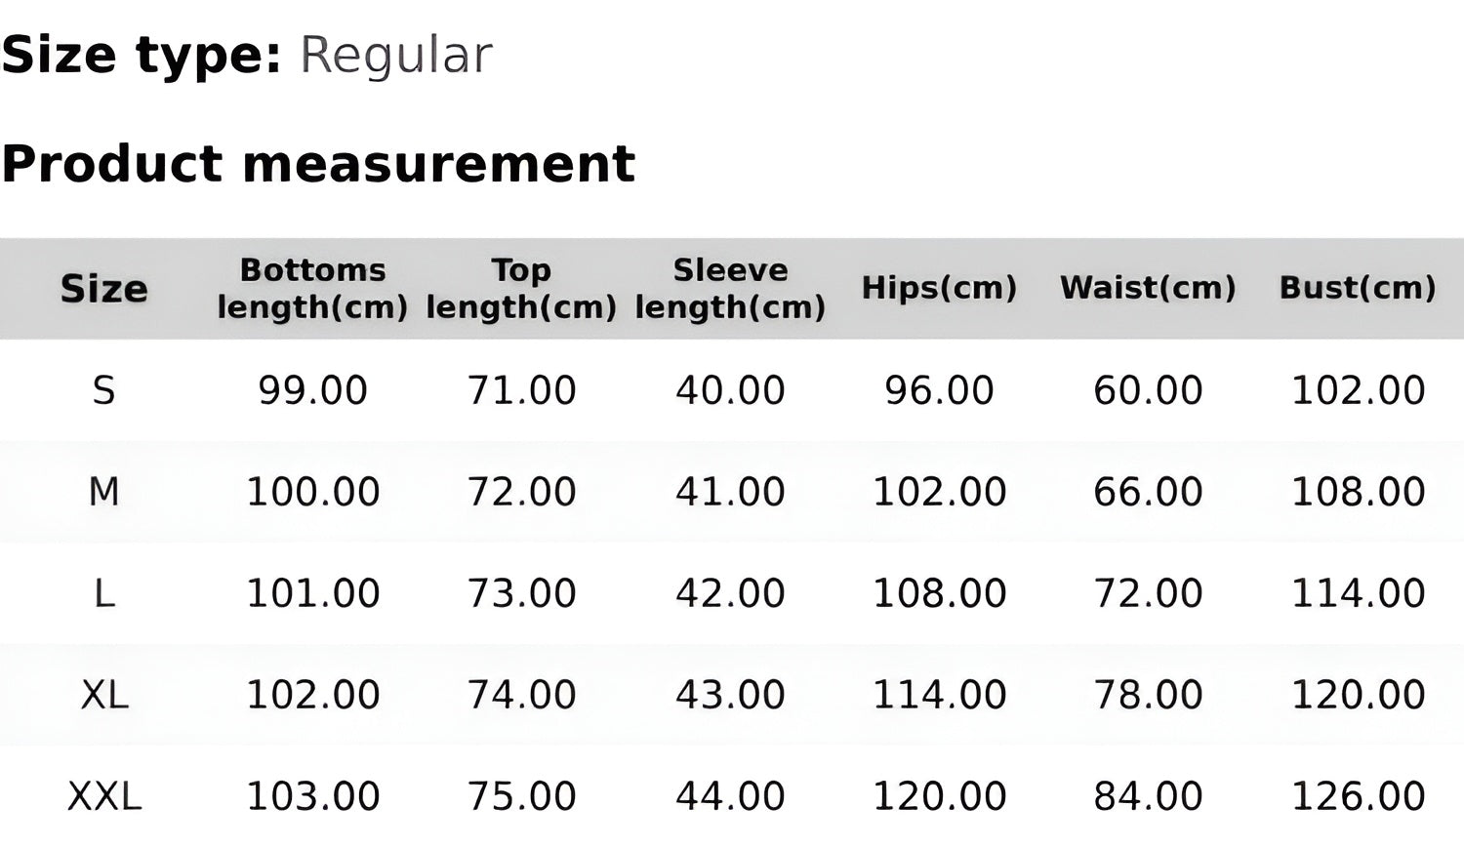
Task: Select the M size row label
Action: pyautogui.click(x=103, y=492)
